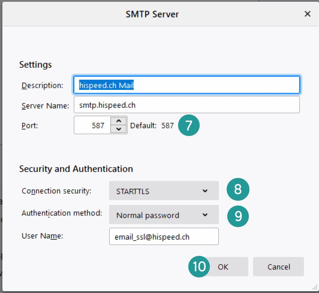
Task: Click the Settings heading
Action: click(35, 65)
